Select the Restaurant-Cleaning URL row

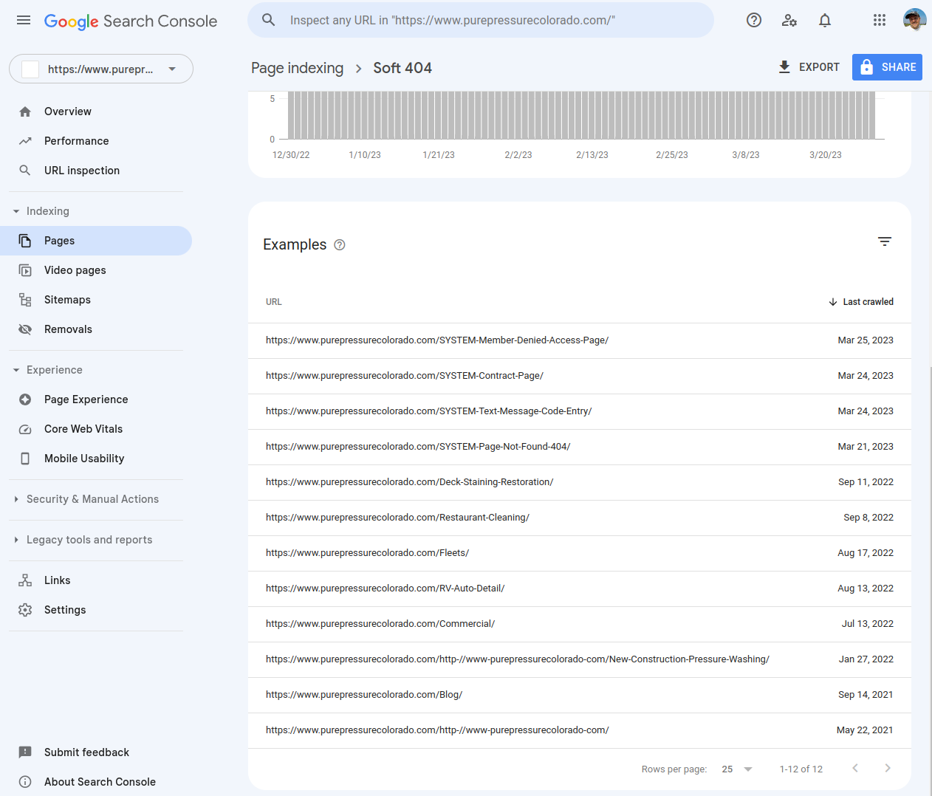[580, 518]
